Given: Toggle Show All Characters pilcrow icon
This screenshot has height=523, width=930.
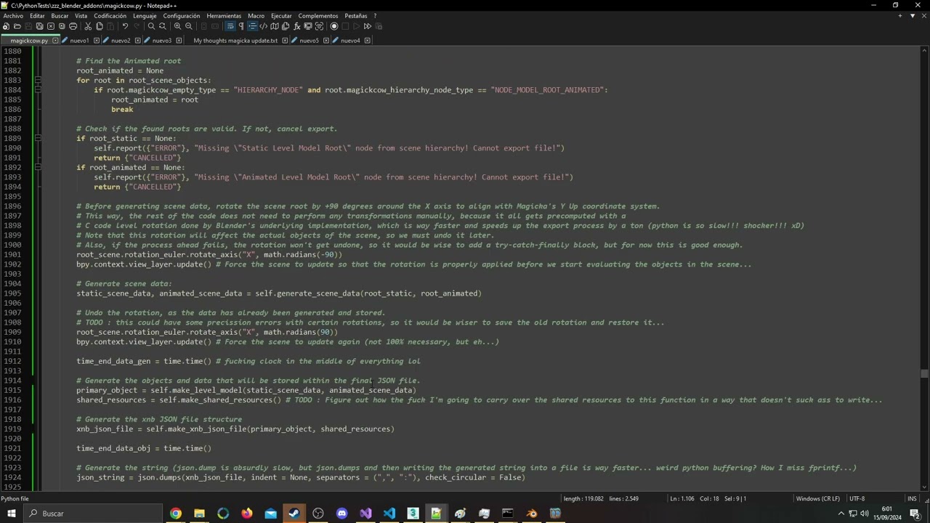Looking at the screenshot, I should 241,26.
